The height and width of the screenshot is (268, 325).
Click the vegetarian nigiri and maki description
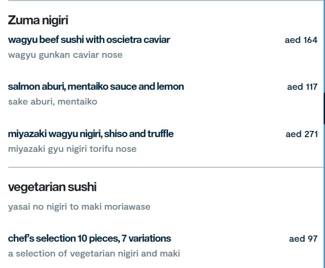pyautogui.click(x=94, y=254)
